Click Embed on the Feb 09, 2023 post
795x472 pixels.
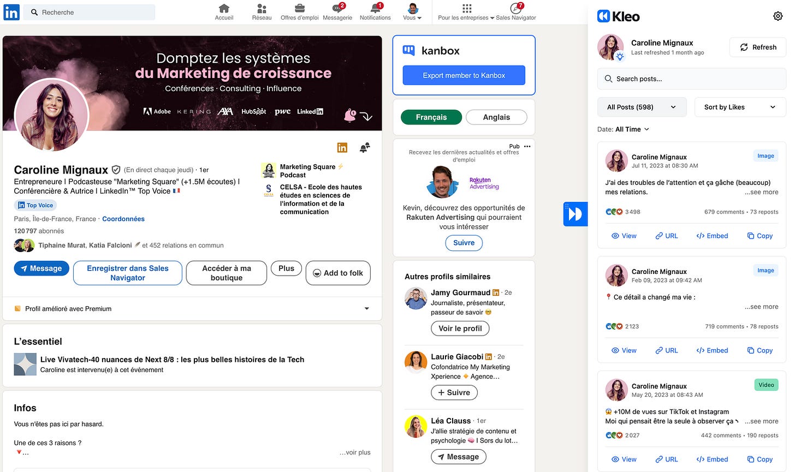point(712,350)
